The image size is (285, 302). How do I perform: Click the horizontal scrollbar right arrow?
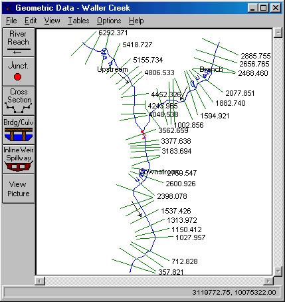point(268,281)
